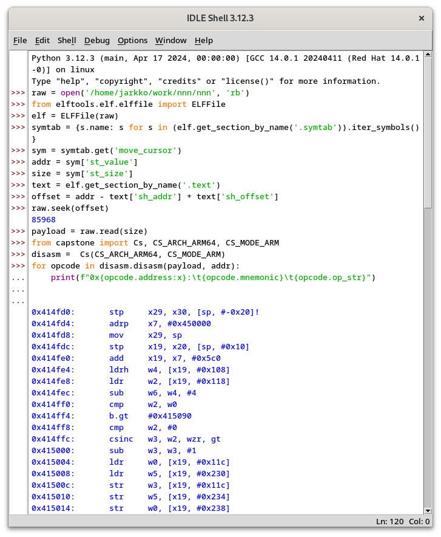Click the symtab.get('move_cursor') line
The height and width of the screenshot is (537, 441).
tap(106, 150)
